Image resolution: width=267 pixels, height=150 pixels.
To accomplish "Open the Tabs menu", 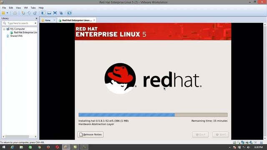I will coord(33,8).
